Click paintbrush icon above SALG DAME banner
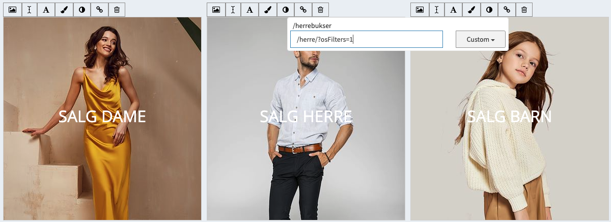Screen dimensions: 611x222 coord(64,10)
